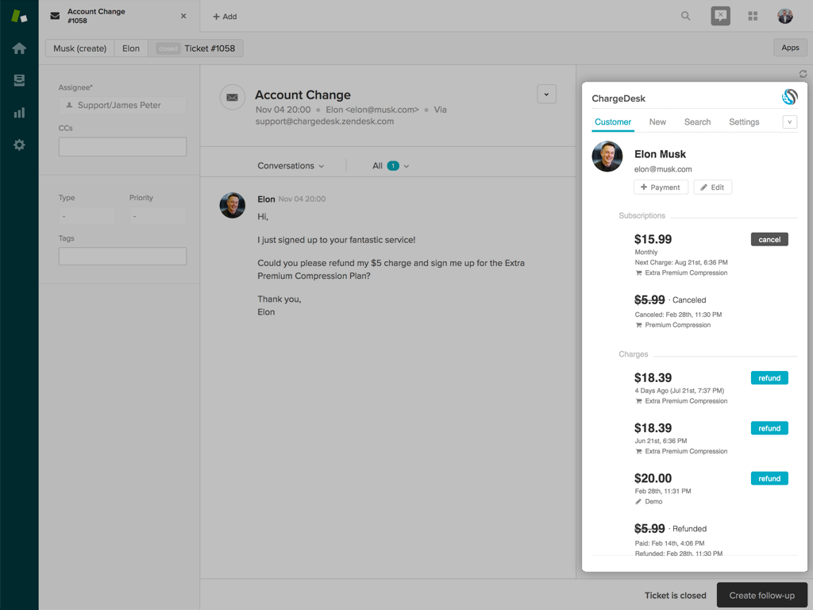
Task: Cancel the $15.99 monthly subscription
Action: (x=769, y=239)
